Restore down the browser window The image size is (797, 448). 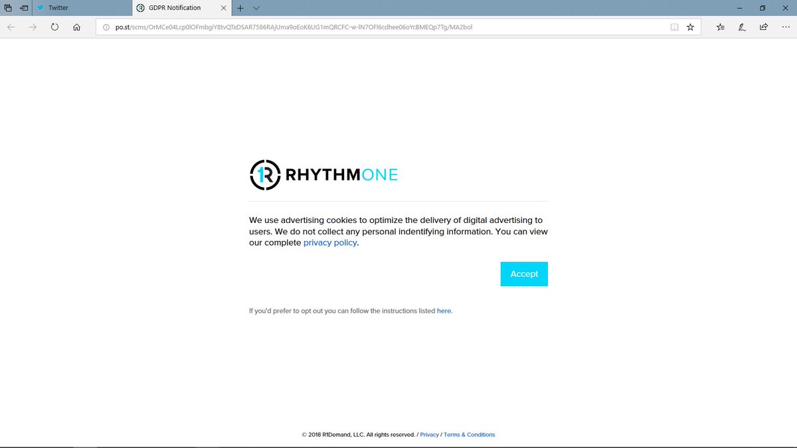[762, 8]
